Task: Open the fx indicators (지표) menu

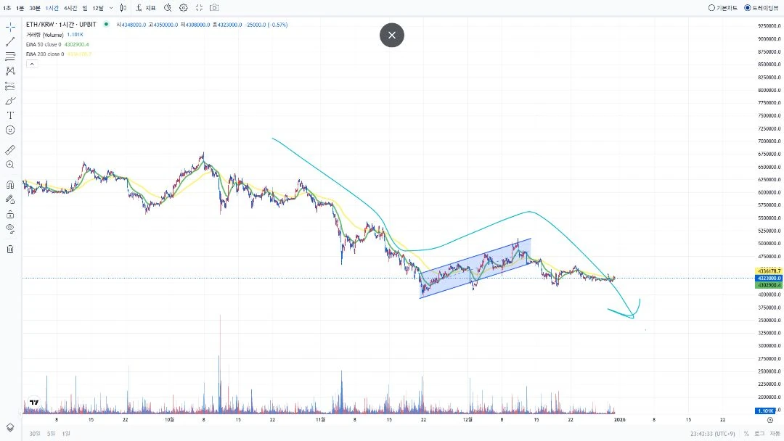Action: tap(145, 7)
